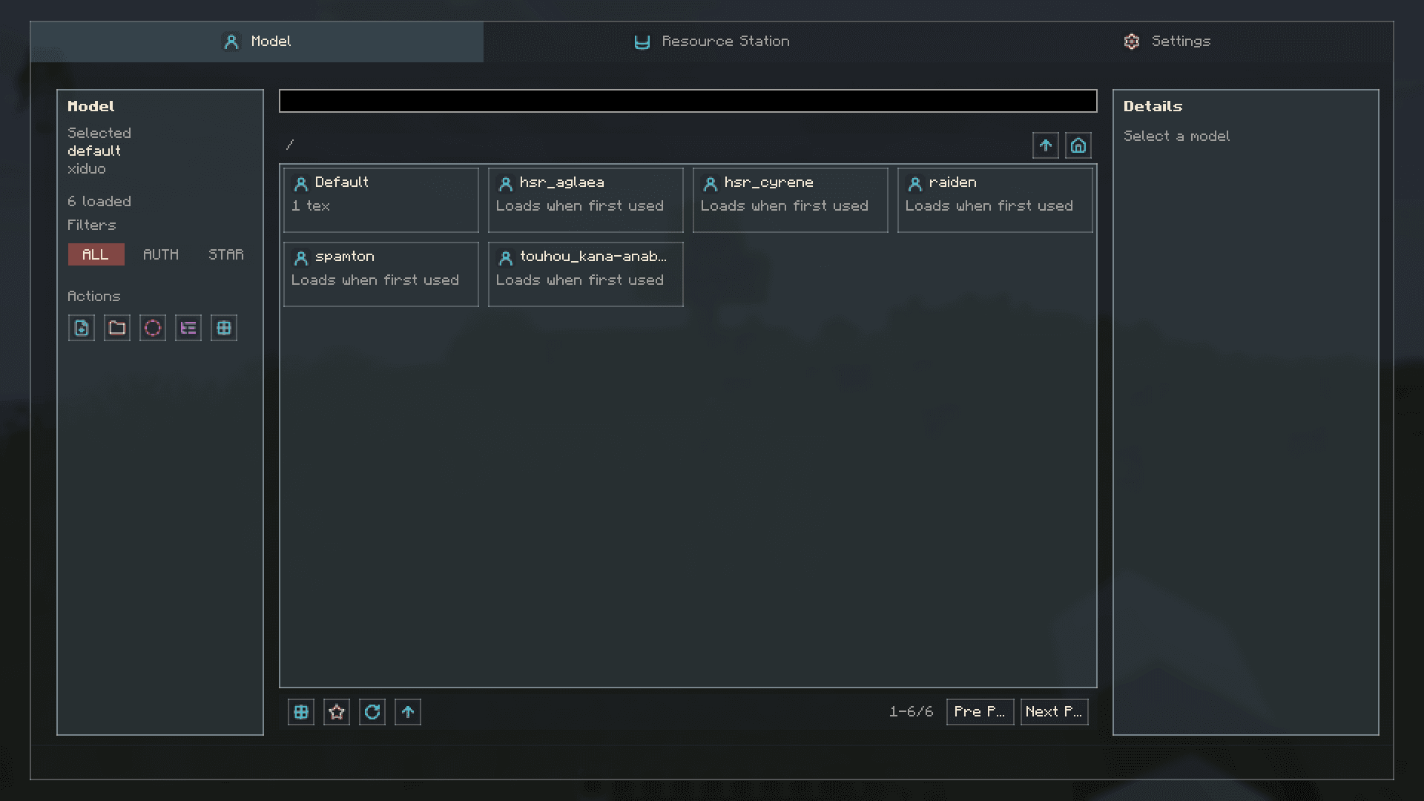The height and width of the screenshot is (801, 1424).
Task: Click the '6 loaded' status text
Action: [x=99, y=202]
